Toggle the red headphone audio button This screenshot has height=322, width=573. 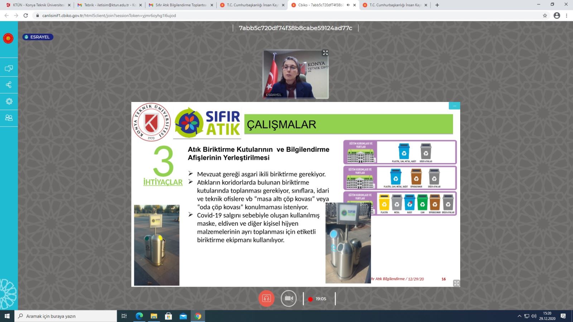point(266,298)
